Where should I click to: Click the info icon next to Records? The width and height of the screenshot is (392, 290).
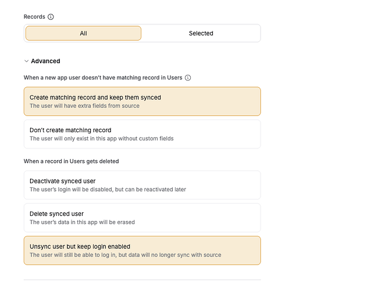[x=51, y=17]
